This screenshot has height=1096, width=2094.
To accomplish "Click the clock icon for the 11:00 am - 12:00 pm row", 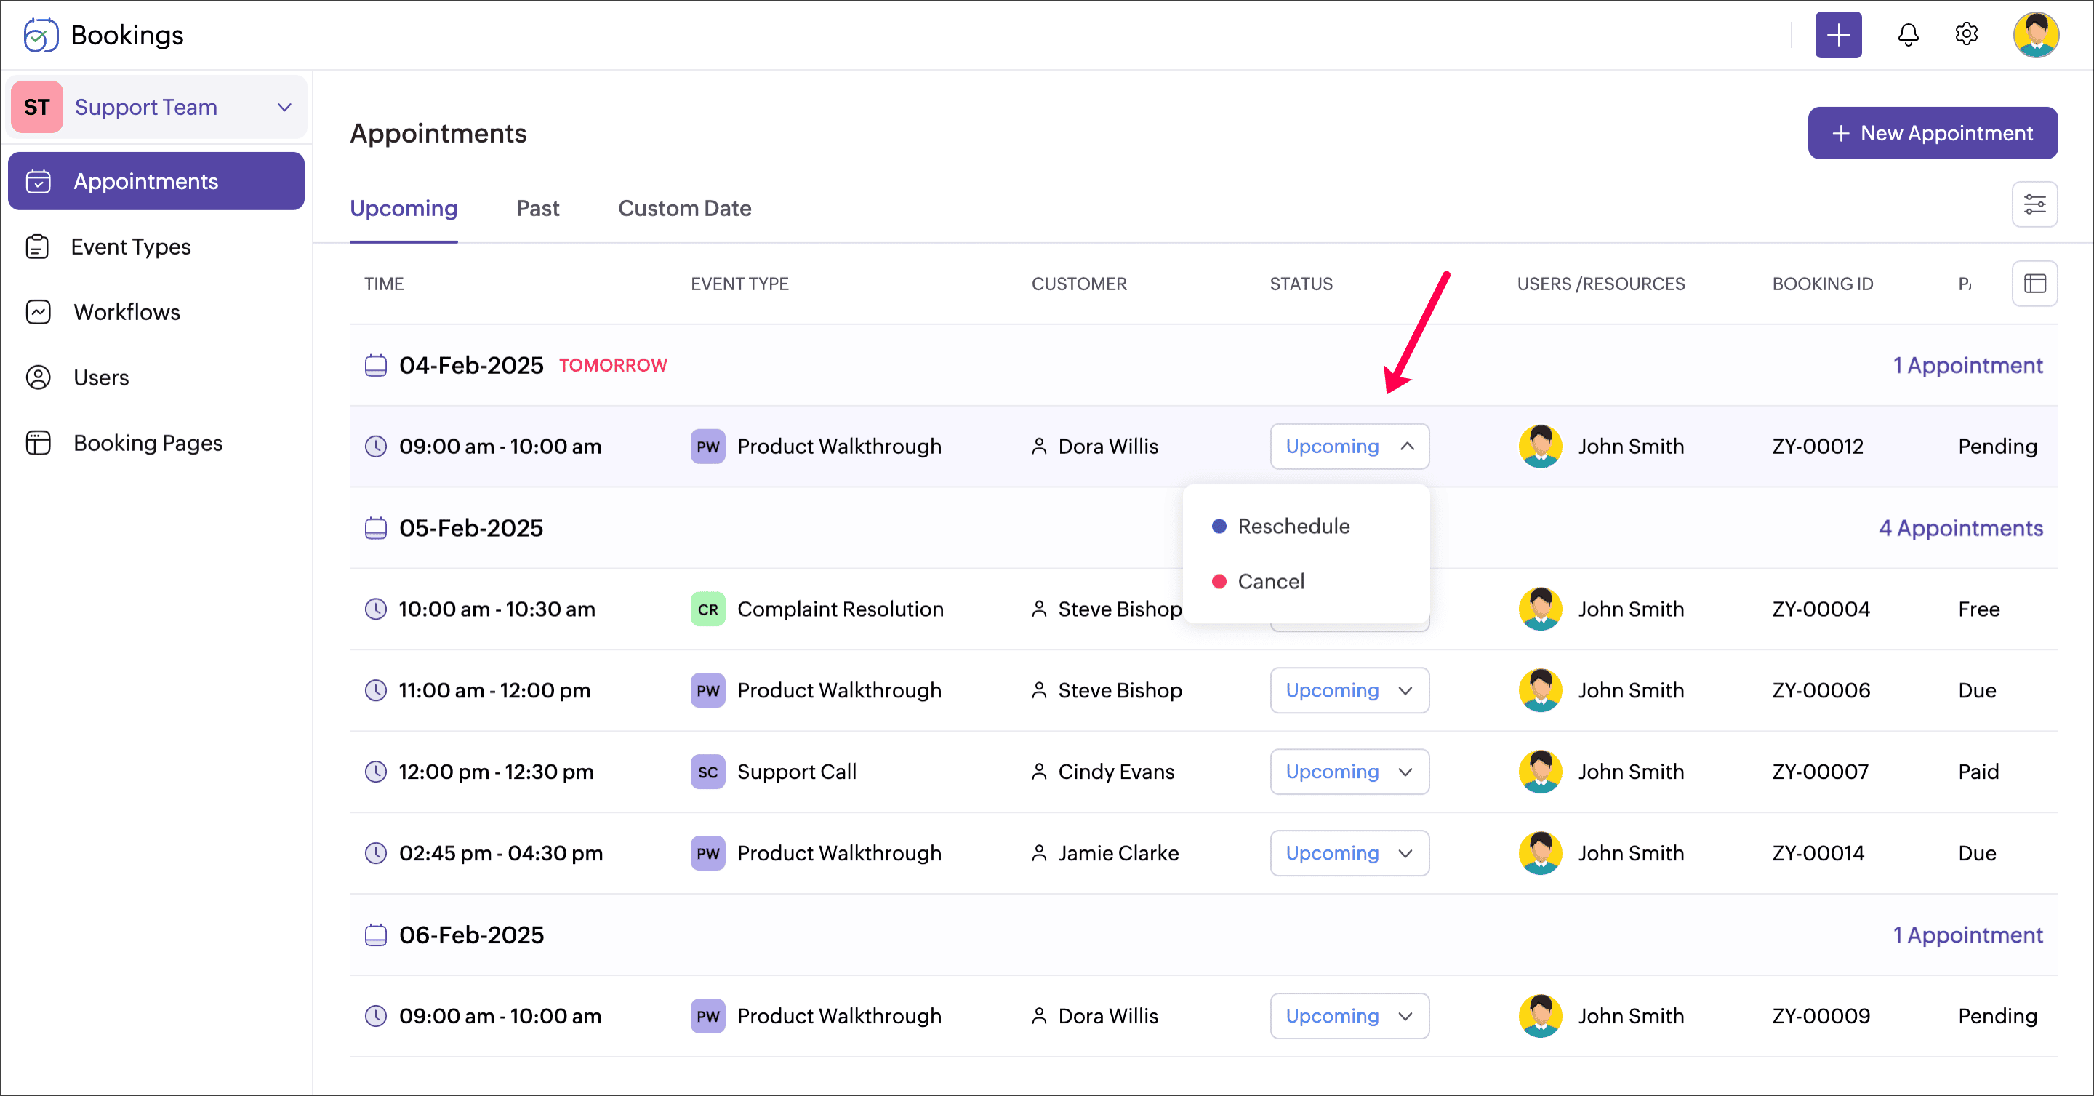I will click(x=376, y=690).
